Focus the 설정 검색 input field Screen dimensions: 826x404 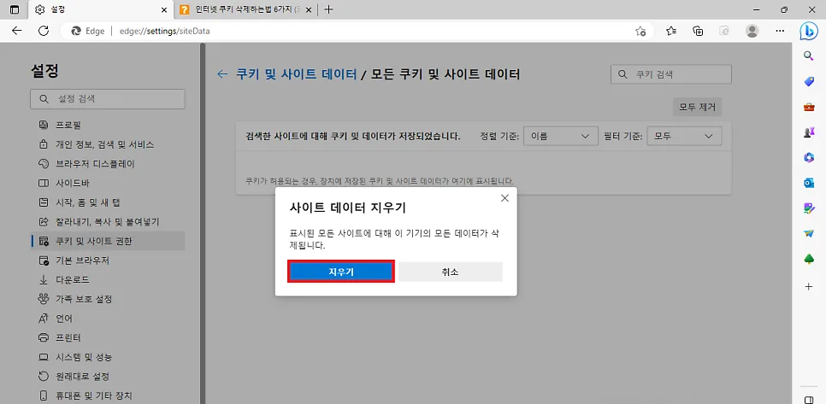click(x=108, y=99)
